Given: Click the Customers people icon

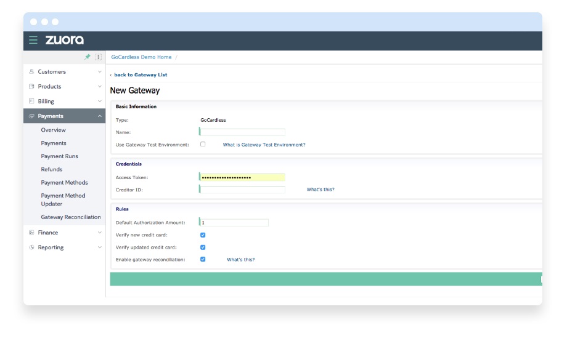Looking at the screenshot, I should point(32,72).
